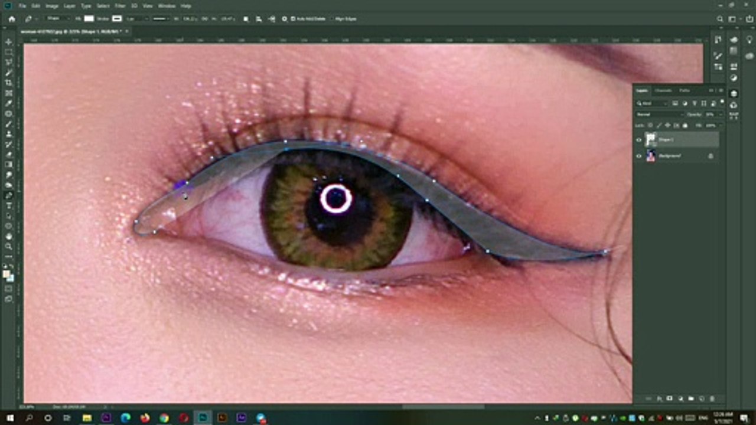The image size is (756, 425).
Task: Select the Clone Stamp tool
Action: (8, 134)
